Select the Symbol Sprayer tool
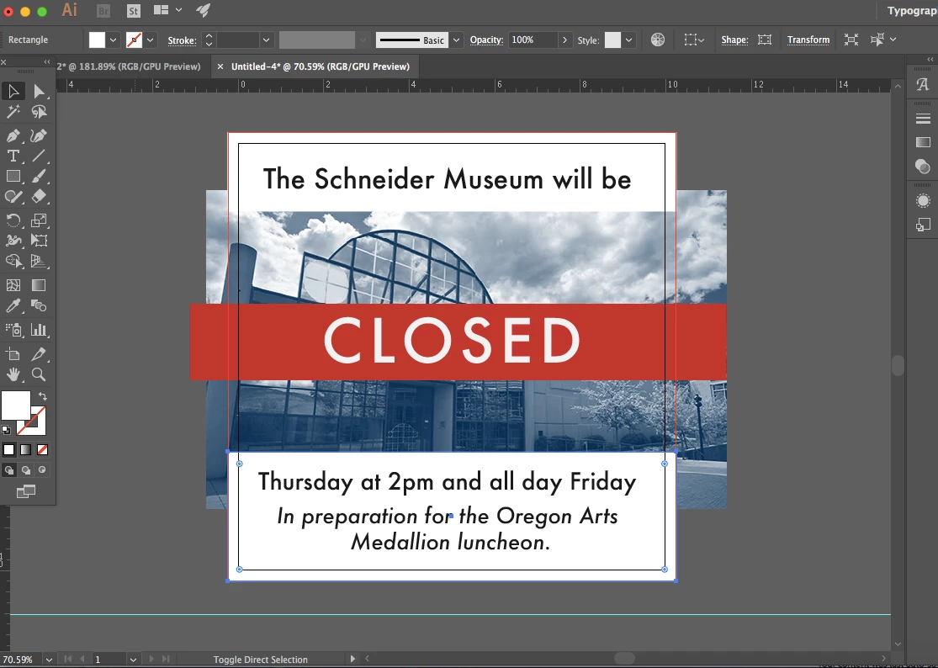Screen dimensions: 938x668 pos(13,330)
